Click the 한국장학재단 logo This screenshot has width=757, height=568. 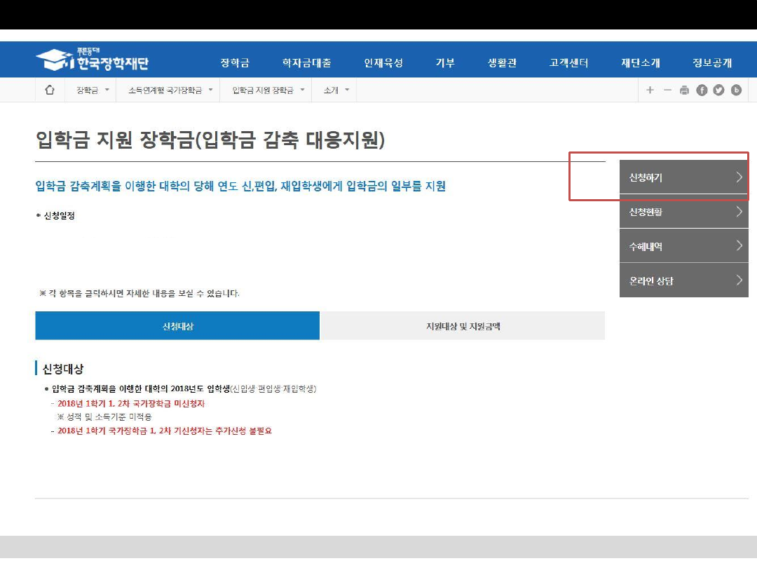click(92, 61)
